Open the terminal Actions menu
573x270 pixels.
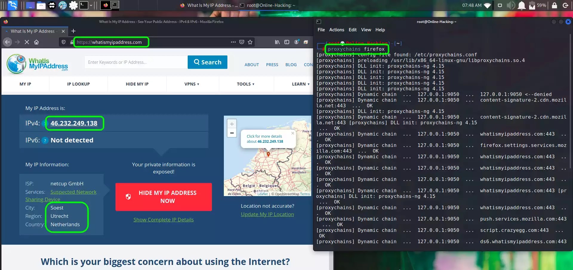[337, 30]
